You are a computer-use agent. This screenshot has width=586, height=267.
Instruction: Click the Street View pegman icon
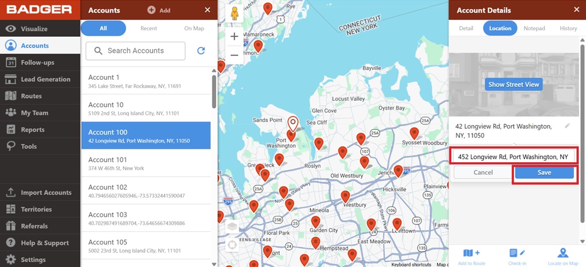pos(234,14)
